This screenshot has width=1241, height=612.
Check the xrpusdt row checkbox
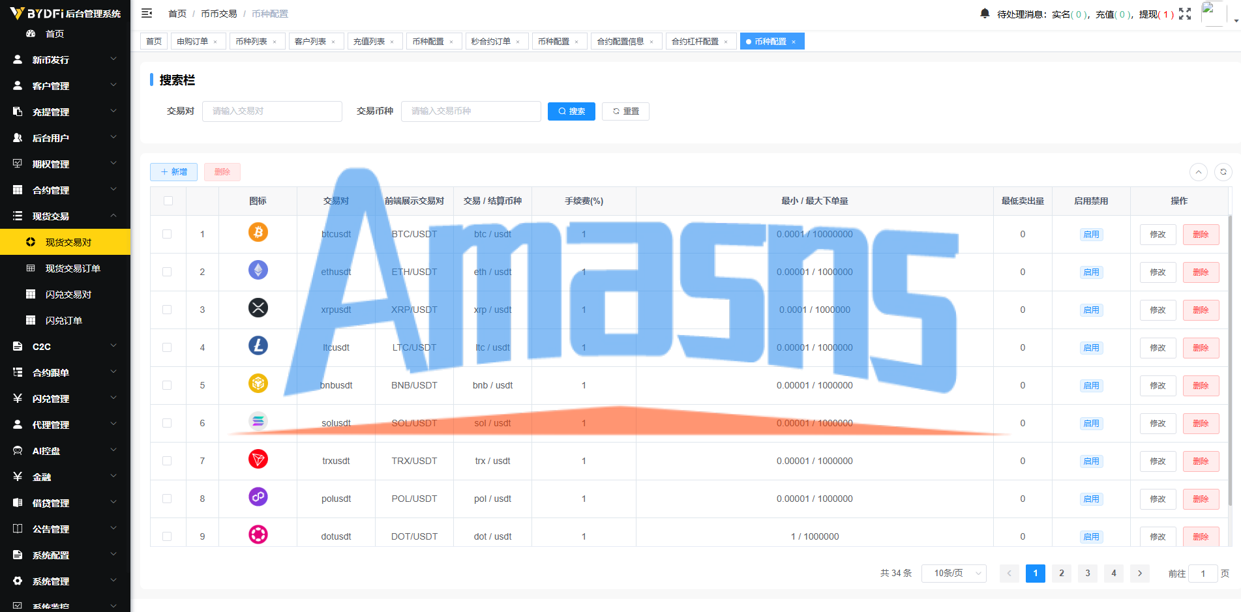pos(167,310)
